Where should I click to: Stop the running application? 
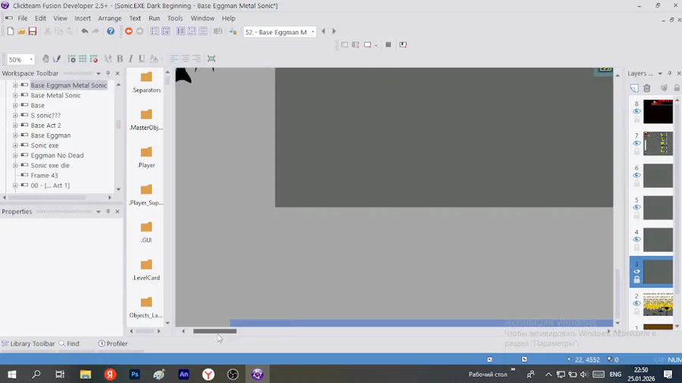pos(389,45)
